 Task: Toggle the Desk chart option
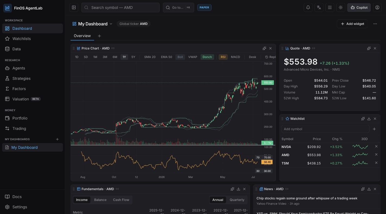252,57
